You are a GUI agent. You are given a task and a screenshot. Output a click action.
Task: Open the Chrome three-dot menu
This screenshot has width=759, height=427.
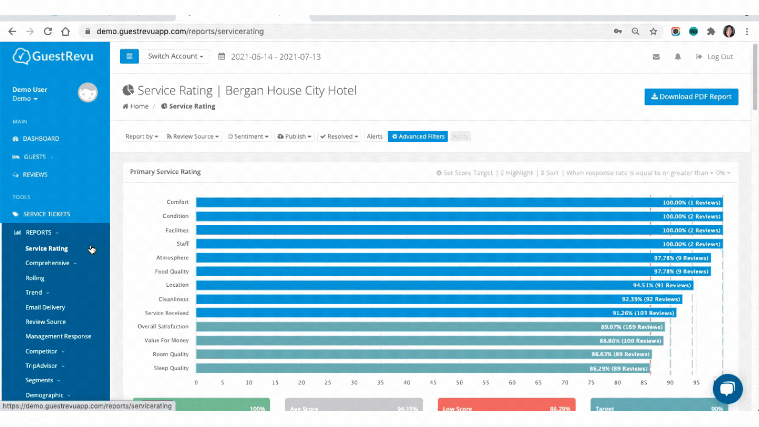point(747,32)
